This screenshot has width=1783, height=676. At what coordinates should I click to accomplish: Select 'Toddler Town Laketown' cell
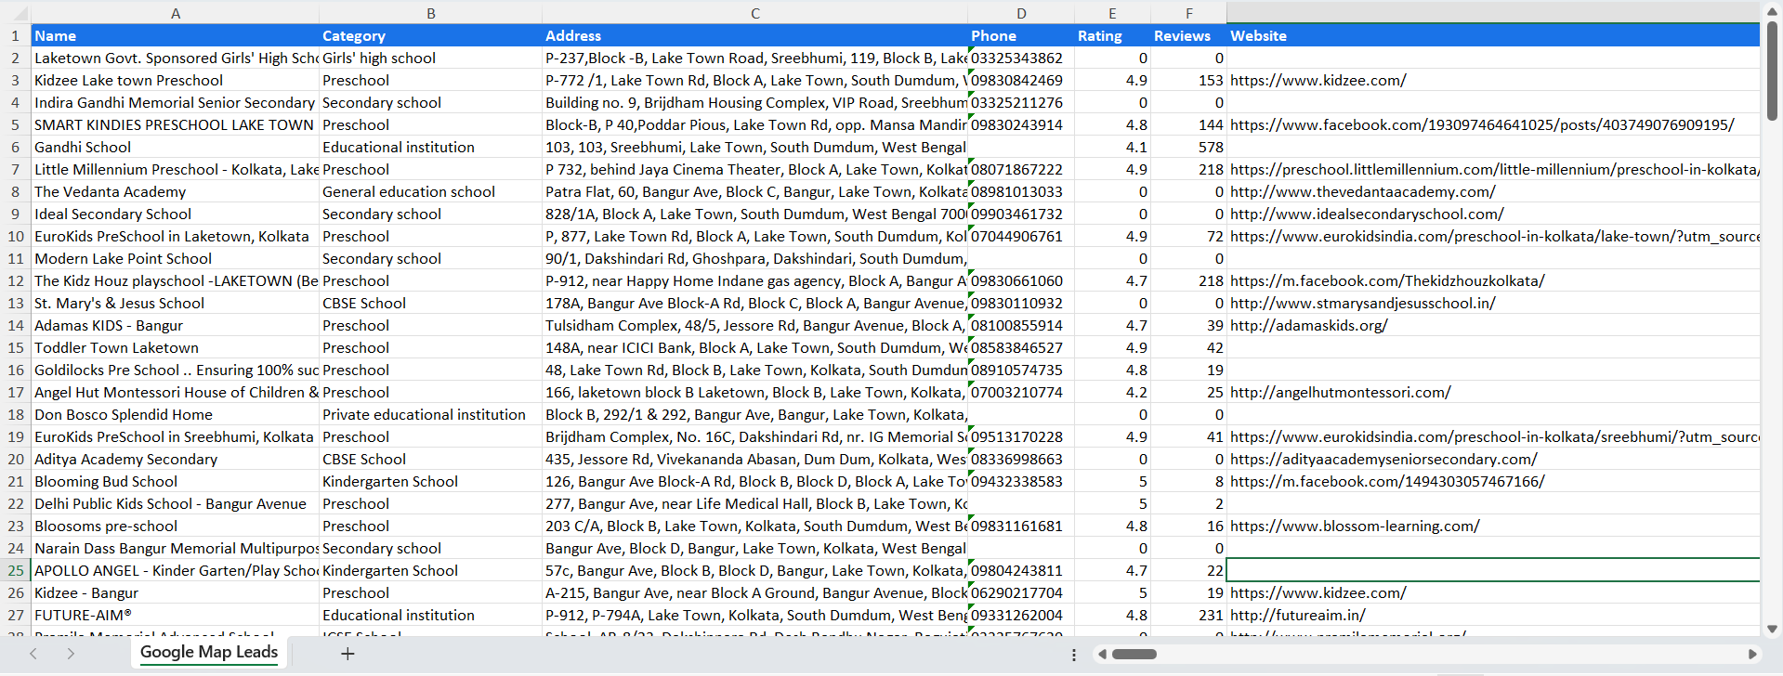tap(176, 347)
